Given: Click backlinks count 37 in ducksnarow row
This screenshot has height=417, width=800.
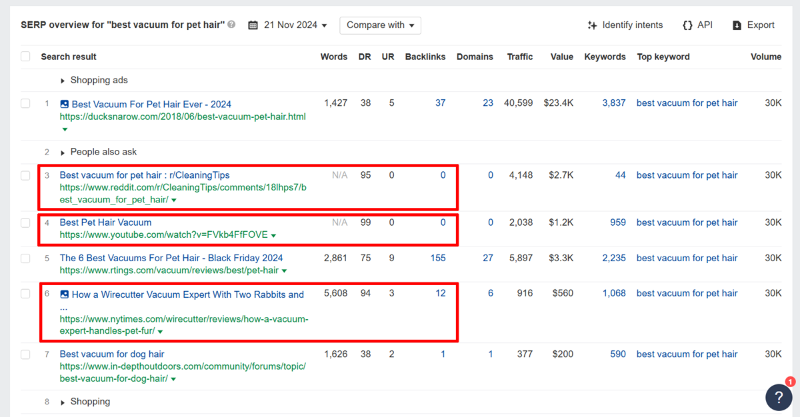Looking at the screenshot, I should coord(440,103).
